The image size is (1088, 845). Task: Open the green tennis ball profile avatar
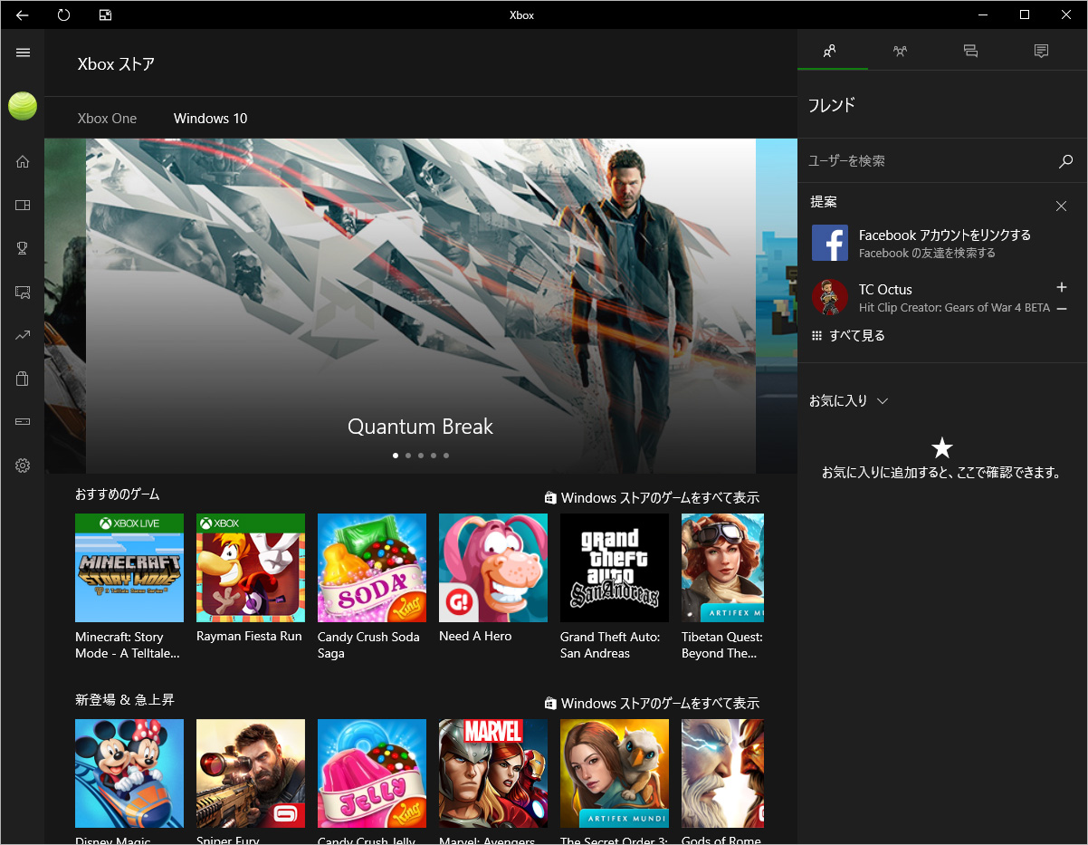23,106
